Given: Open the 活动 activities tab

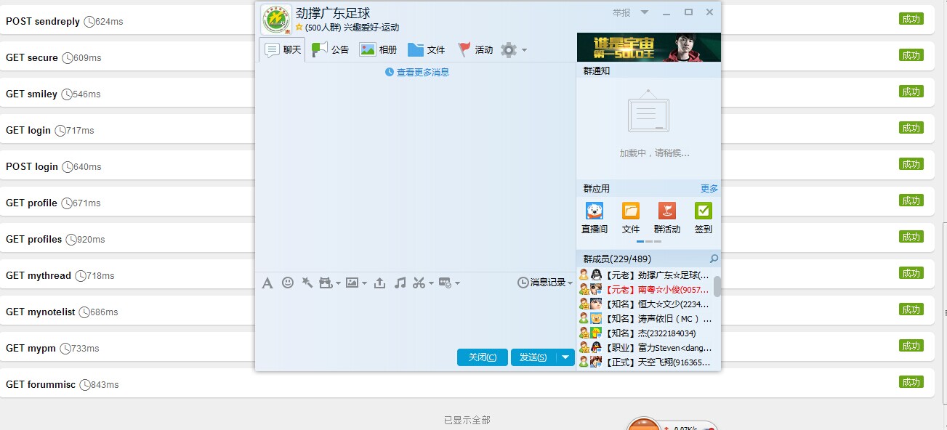Looking at the screenshot, I should click(475, 49).
